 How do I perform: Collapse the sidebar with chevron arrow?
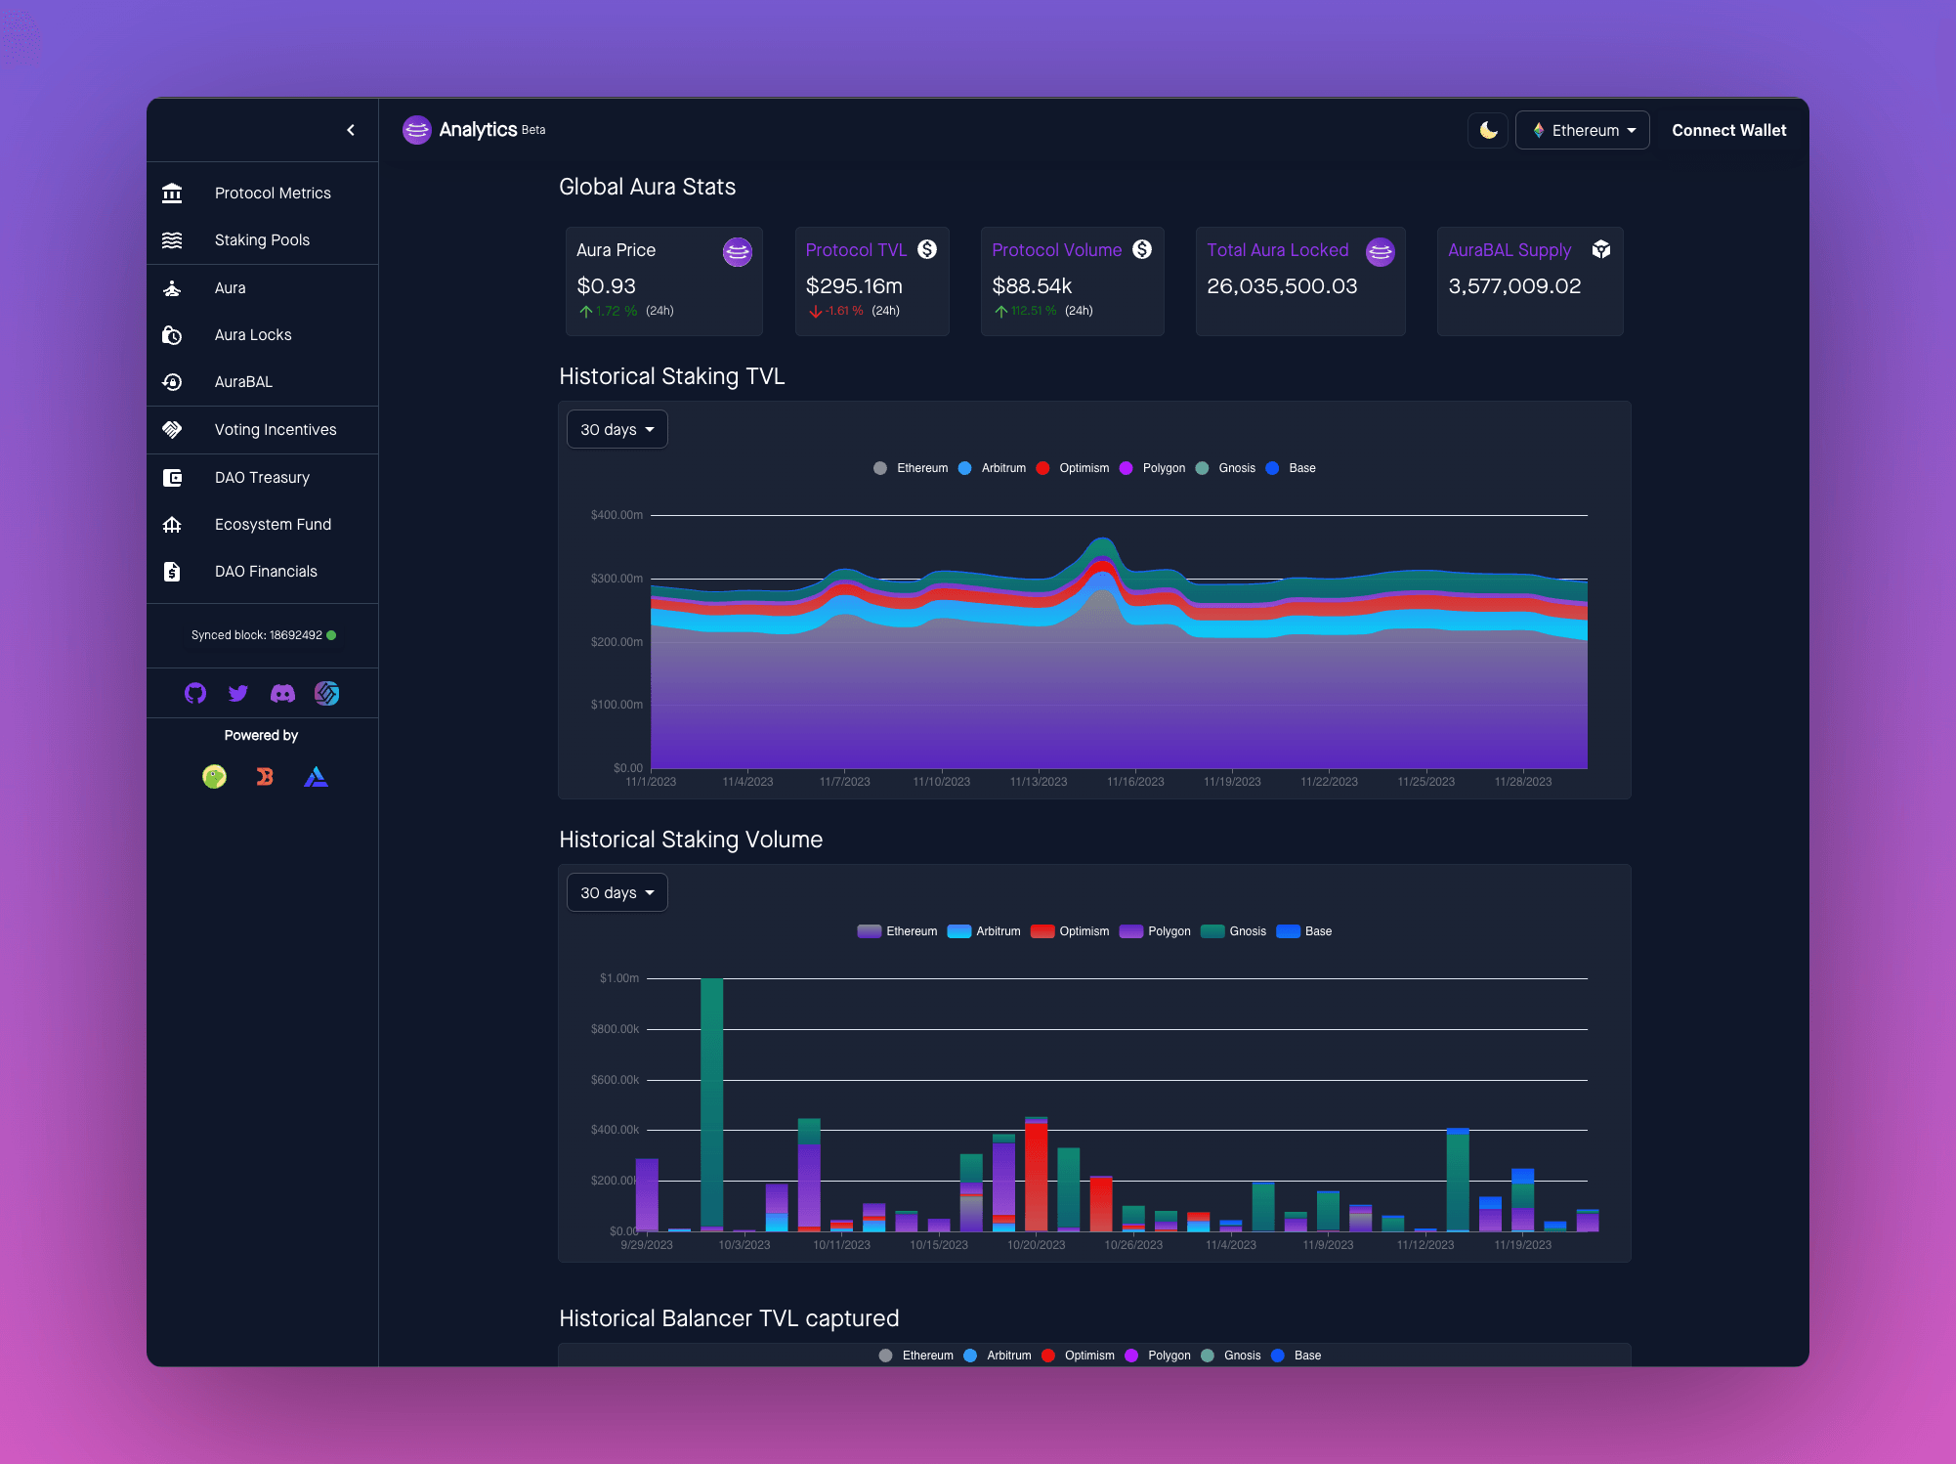(351, 130)
